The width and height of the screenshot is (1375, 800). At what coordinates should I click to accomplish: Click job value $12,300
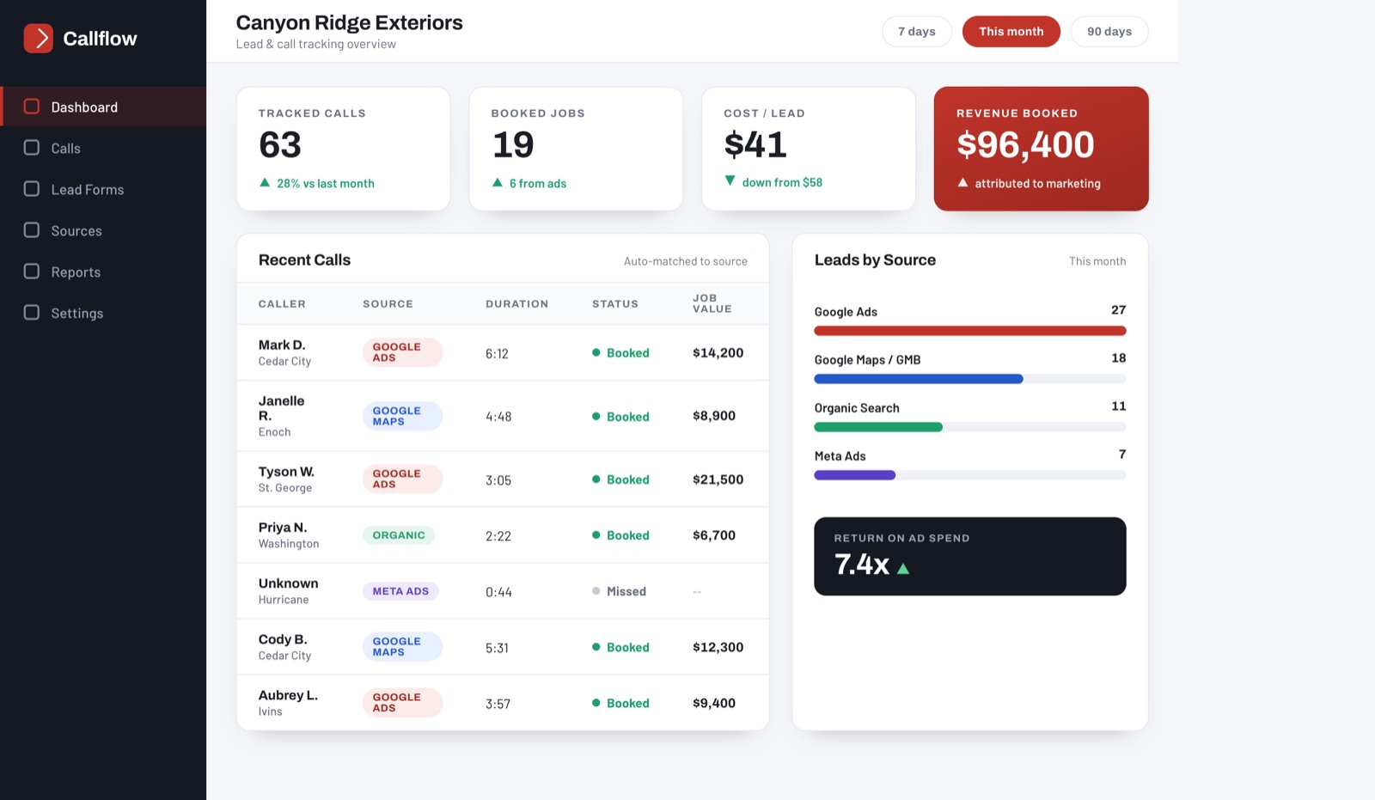[x=718, y=647]
